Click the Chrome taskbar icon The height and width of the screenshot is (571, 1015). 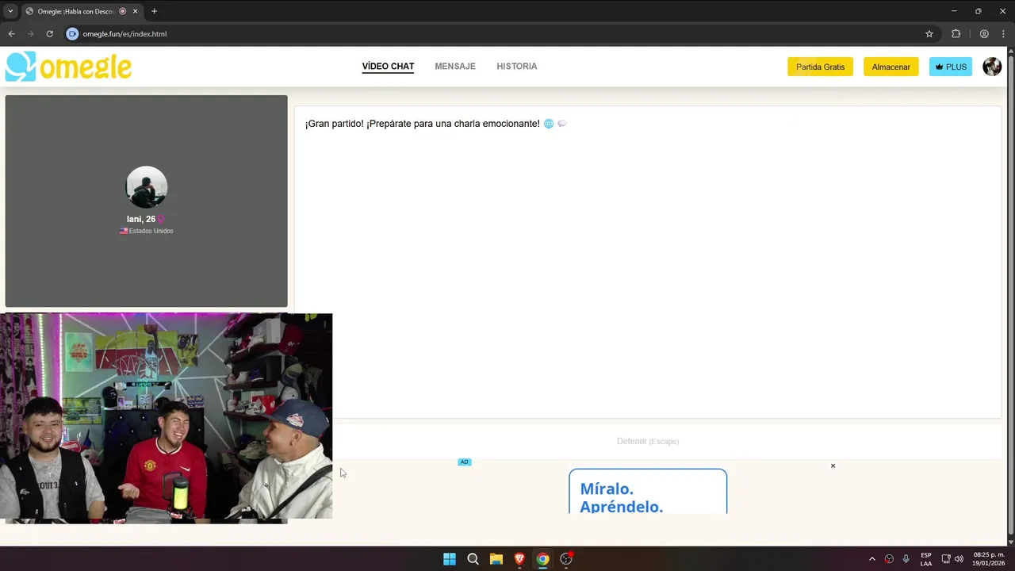point(542,559)
